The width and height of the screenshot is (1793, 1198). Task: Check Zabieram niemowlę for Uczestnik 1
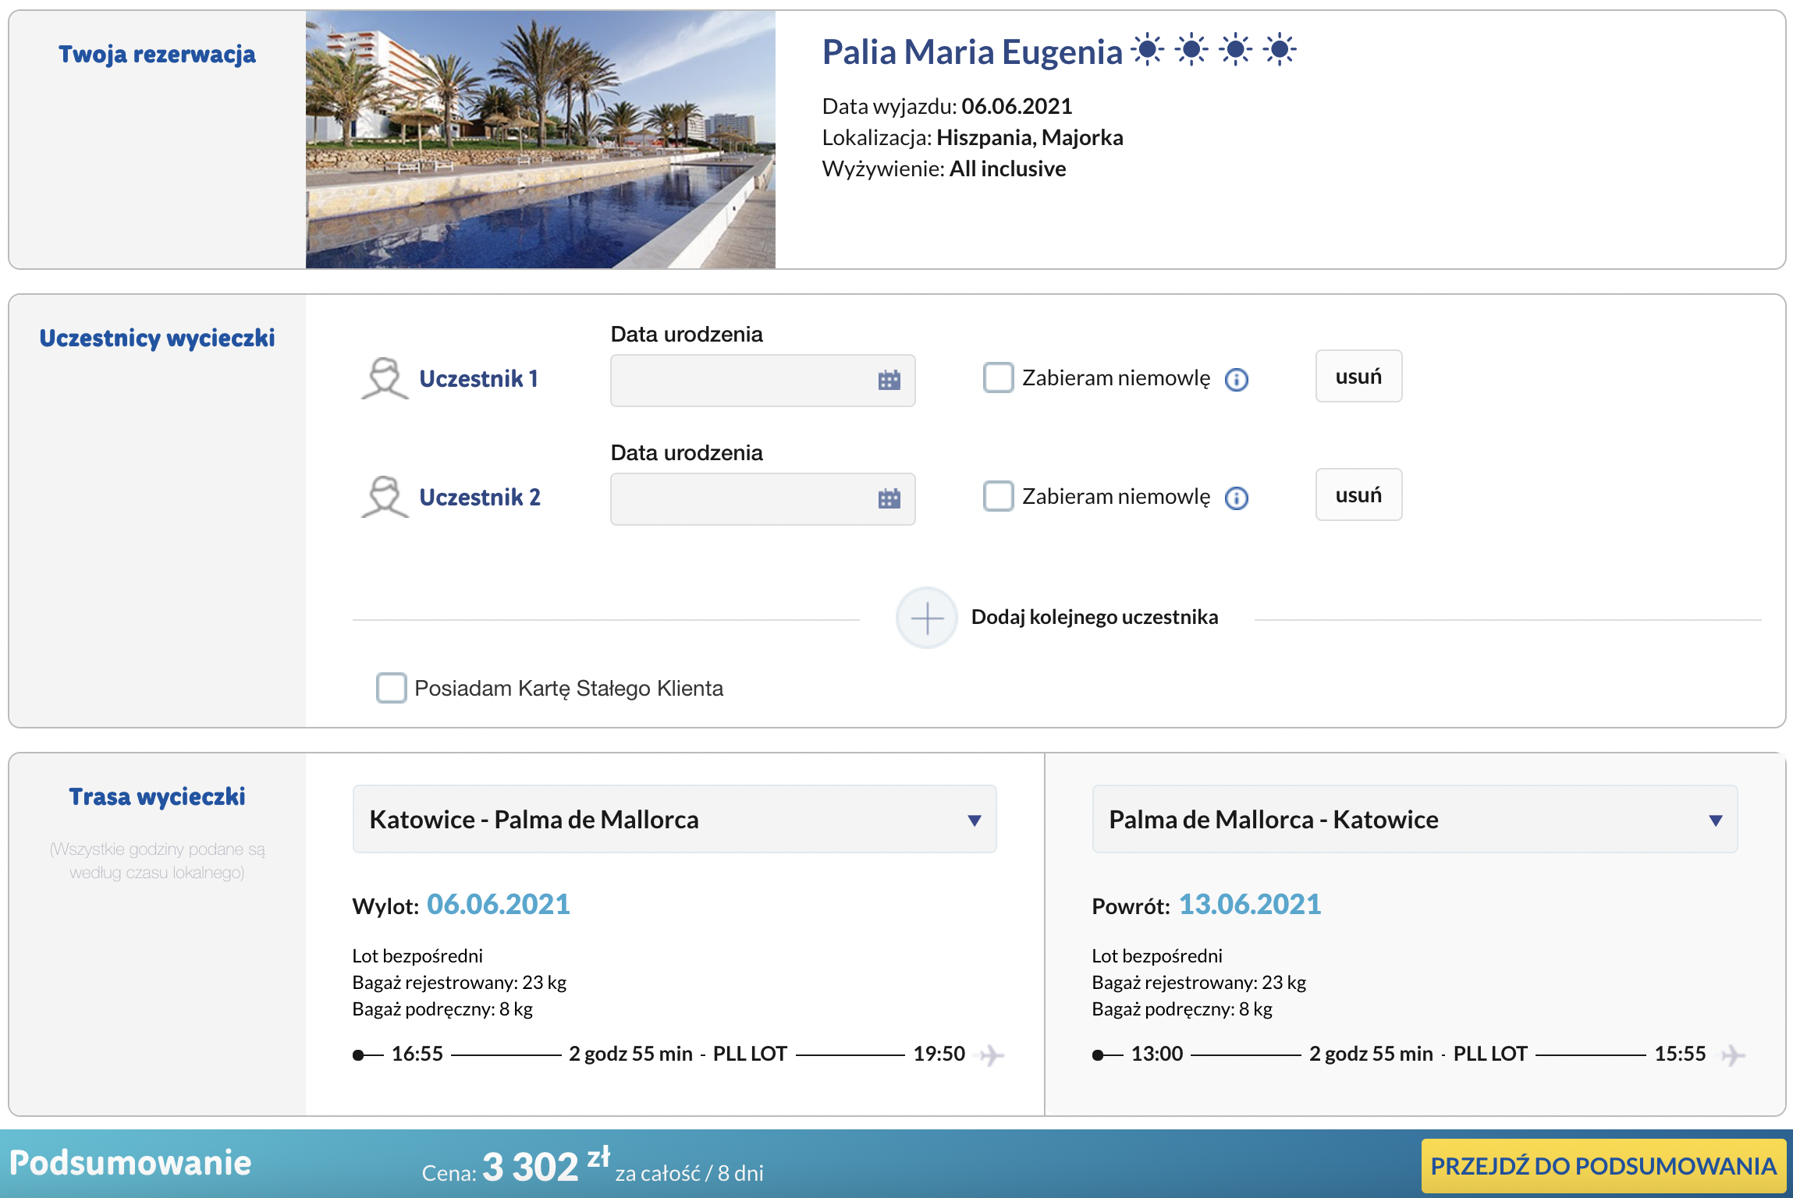[998, 377]
